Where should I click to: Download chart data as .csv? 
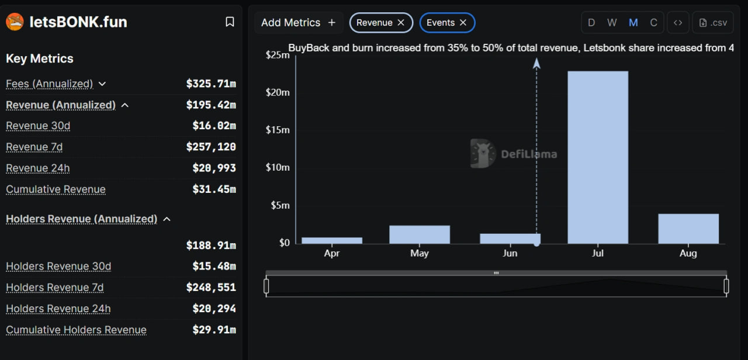point(713,23)
